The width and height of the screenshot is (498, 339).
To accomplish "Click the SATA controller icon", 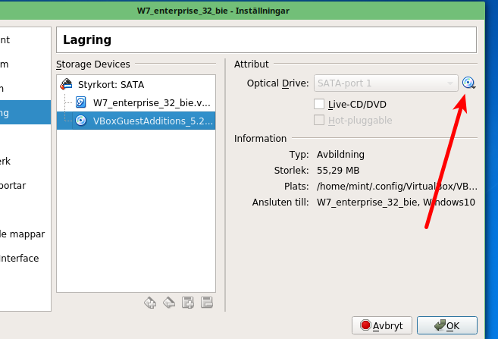I will [67, 85].
